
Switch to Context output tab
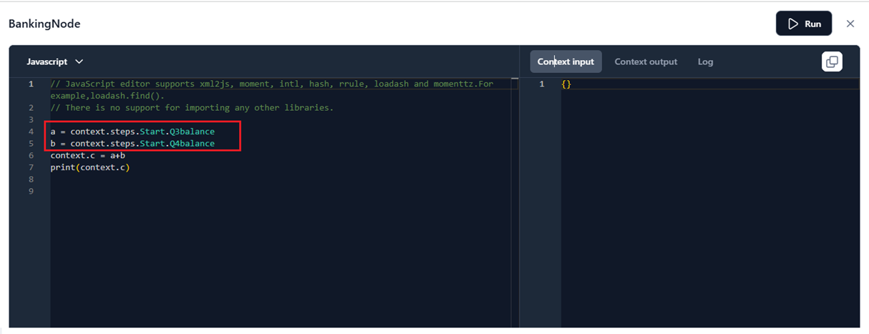646,62
